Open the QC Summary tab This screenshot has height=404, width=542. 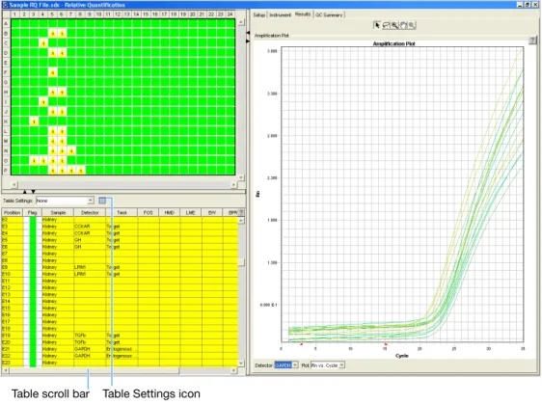(x=329, y=14)
